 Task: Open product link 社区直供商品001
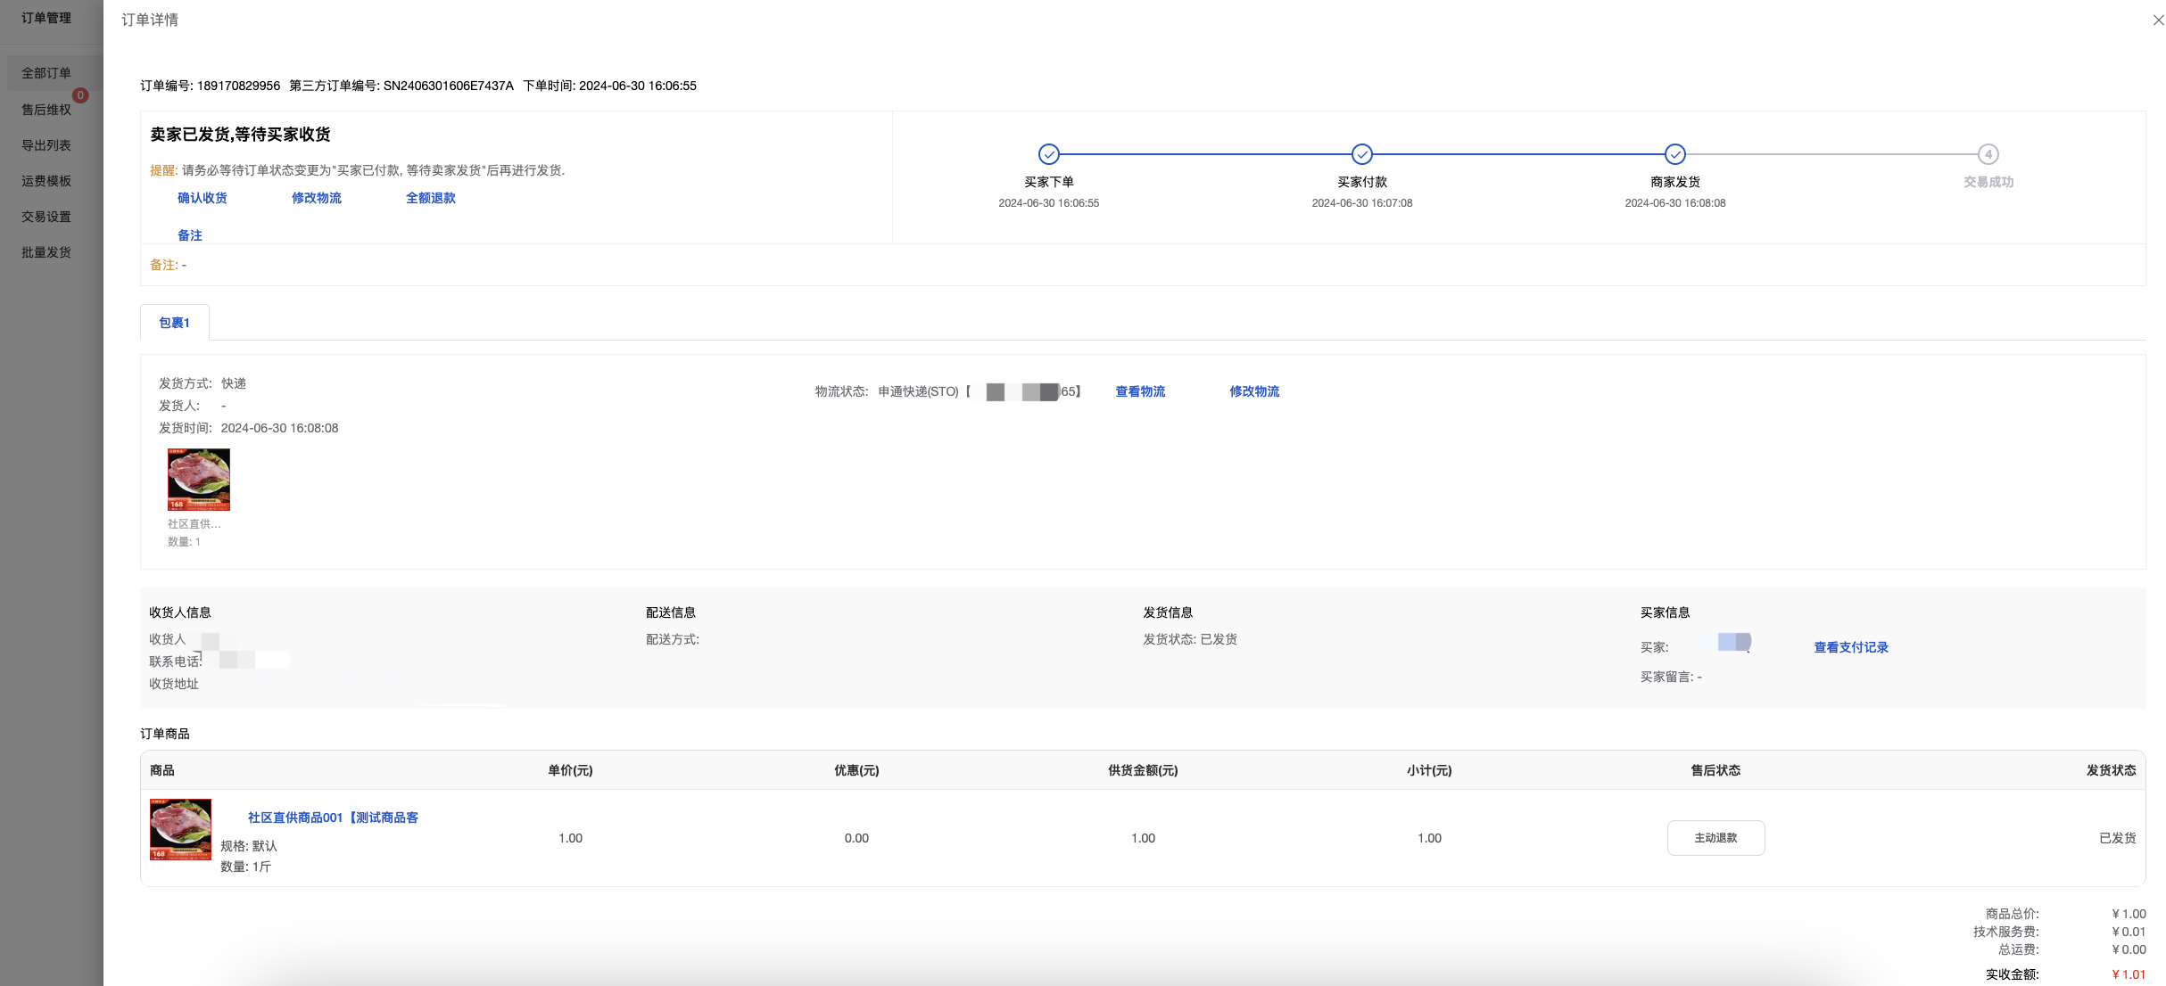pyautogui.click(x=333, y=818)
